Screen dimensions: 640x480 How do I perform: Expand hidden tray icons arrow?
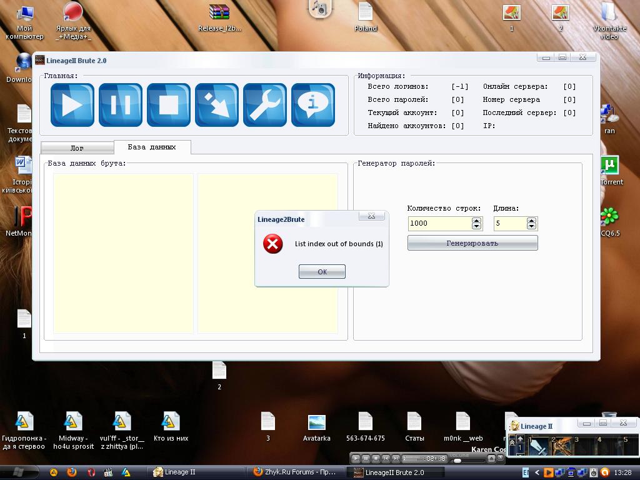click(x=537, y=472)
